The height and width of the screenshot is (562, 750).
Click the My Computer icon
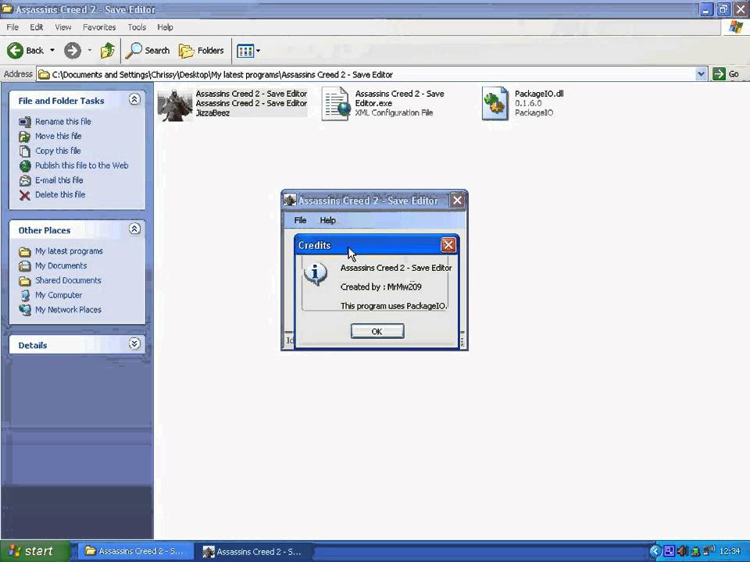25,295
